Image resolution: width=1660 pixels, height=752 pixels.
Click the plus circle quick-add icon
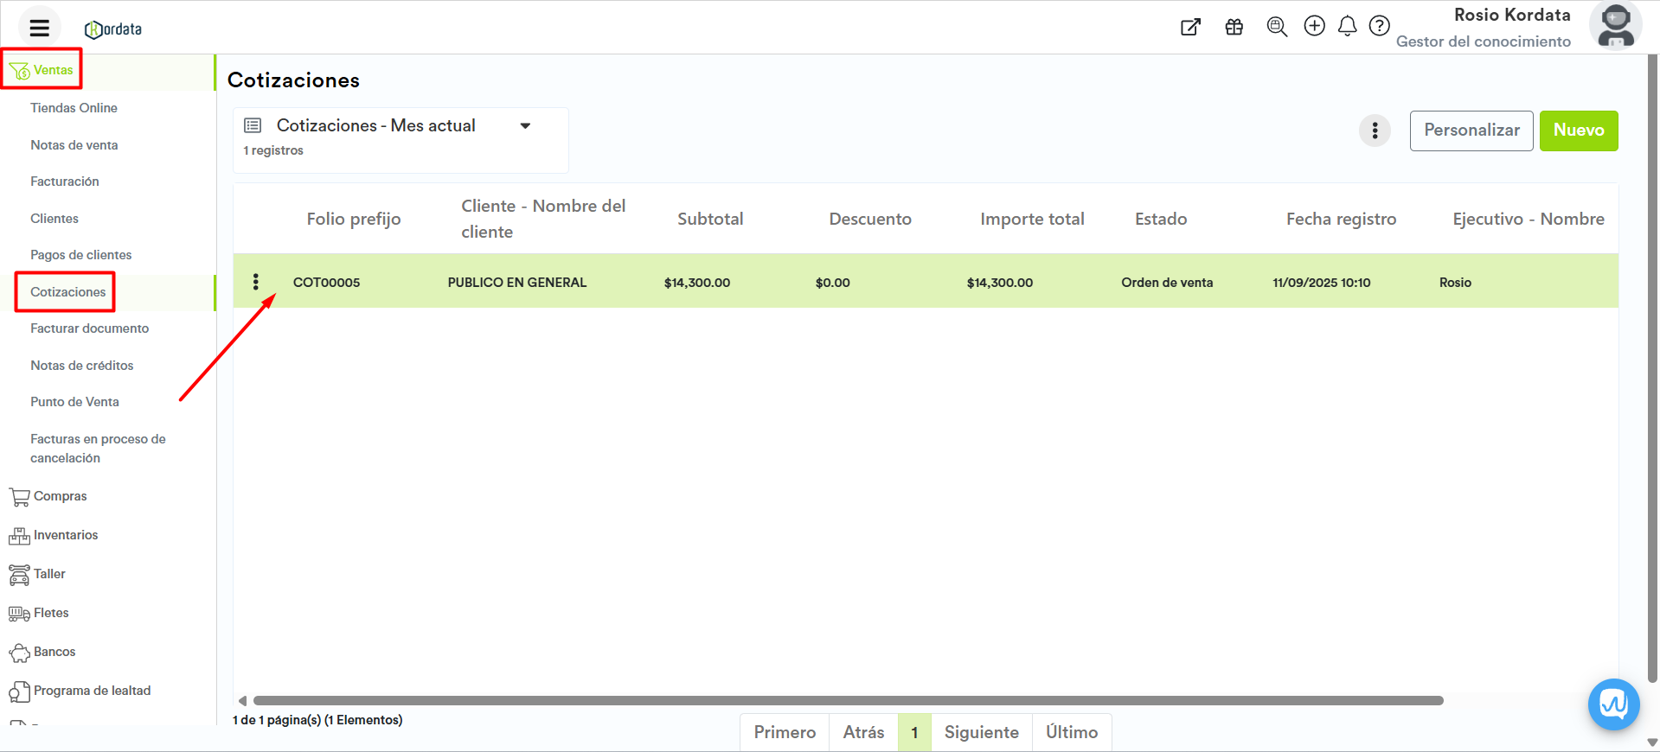click(1314, 26)
